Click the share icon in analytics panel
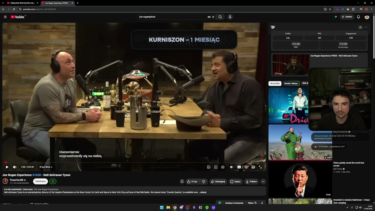The height and width of the screenshot is (211, 375). tap(360, 27)
